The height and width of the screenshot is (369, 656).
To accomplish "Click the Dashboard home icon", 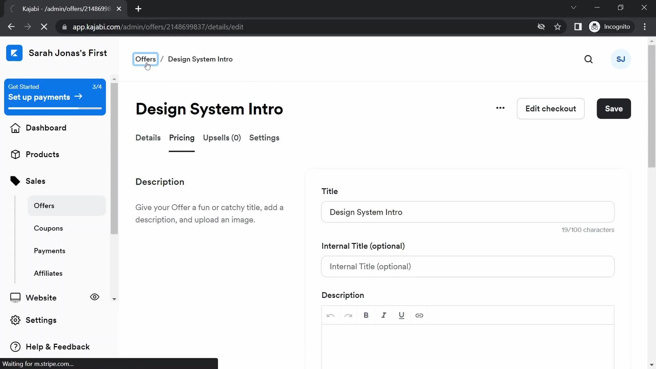I will [15, 128].
